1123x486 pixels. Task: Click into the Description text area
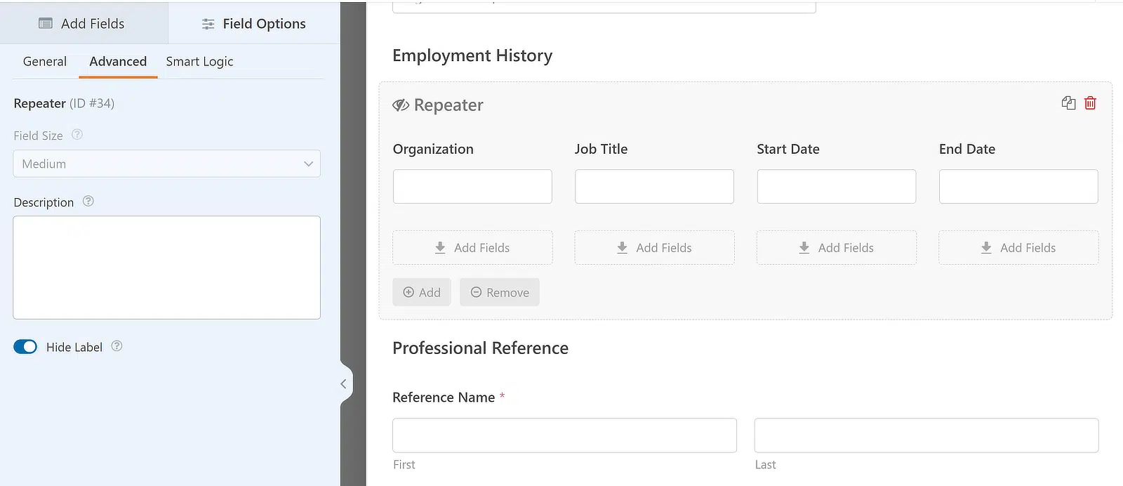tap(167, 268)
